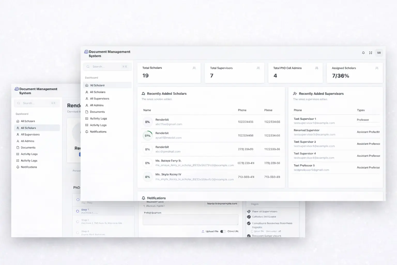Click the fullscreen expand icon in header
The height and width of the screenshot is (265, 397).
pyautogui.click(x=370, y=53)
